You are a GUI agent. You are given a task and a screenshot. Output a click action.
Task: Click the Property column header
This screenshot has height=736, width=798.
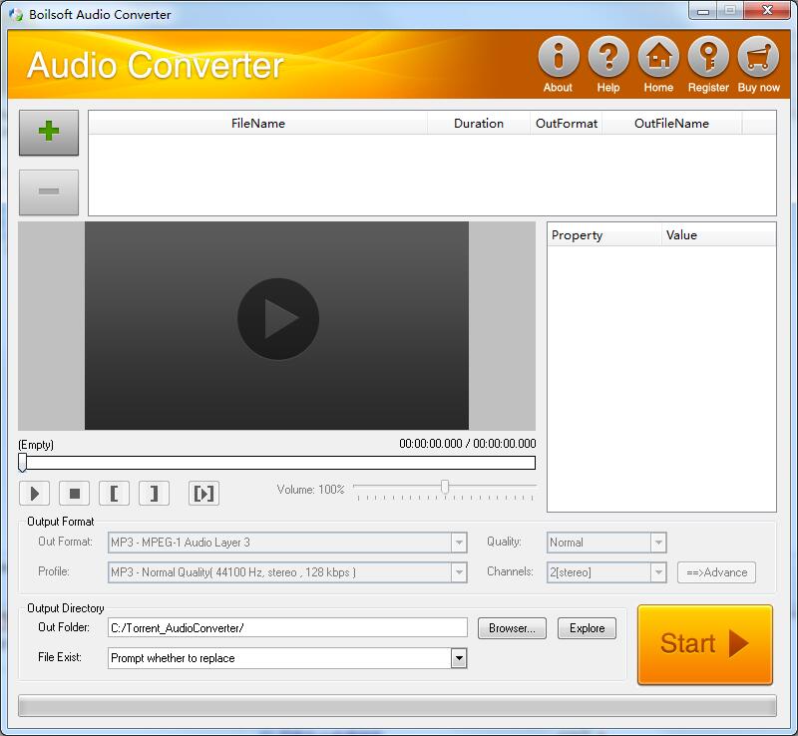577,235
